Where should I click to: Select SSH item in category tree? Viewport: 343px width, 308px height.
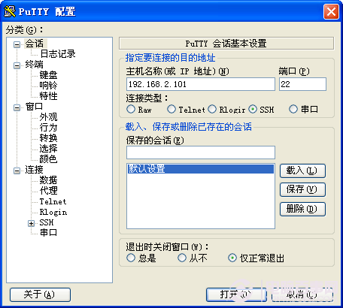coord(47,222)
